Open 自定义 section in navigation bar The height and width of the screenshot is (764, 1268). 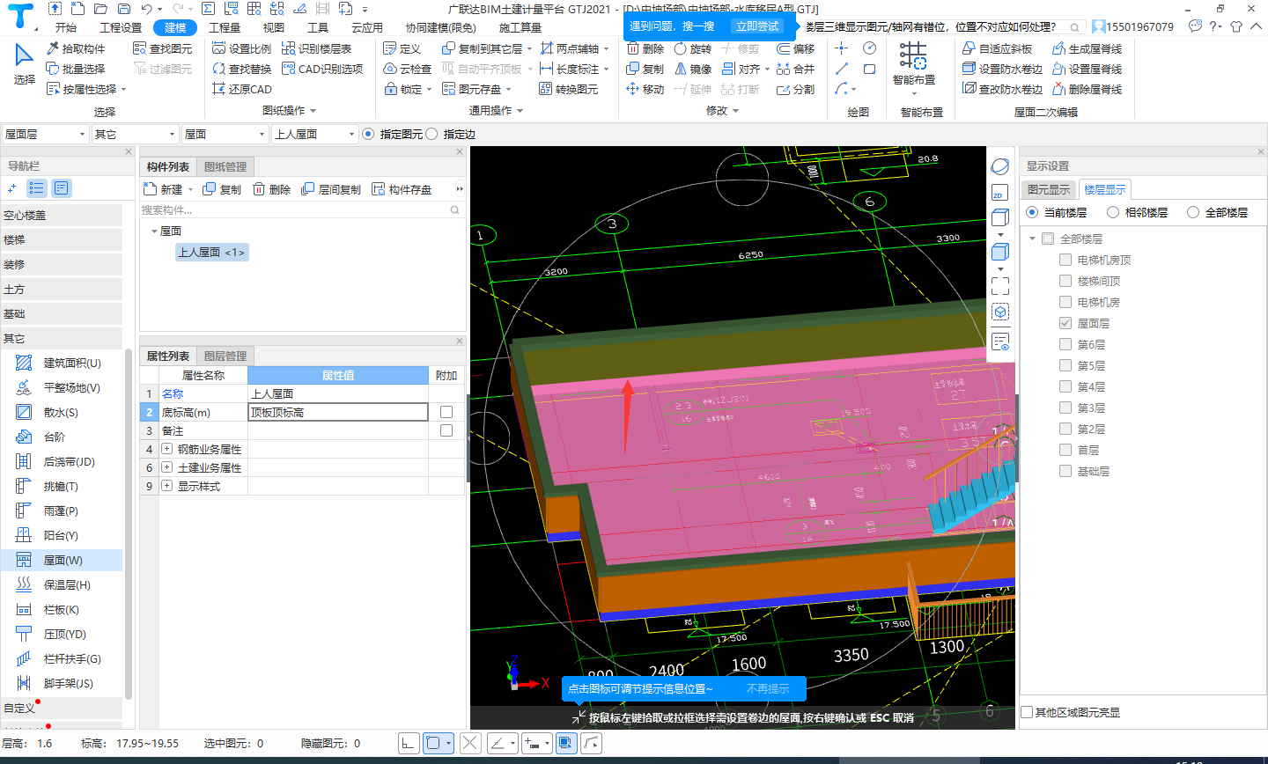tap(62, 708)
